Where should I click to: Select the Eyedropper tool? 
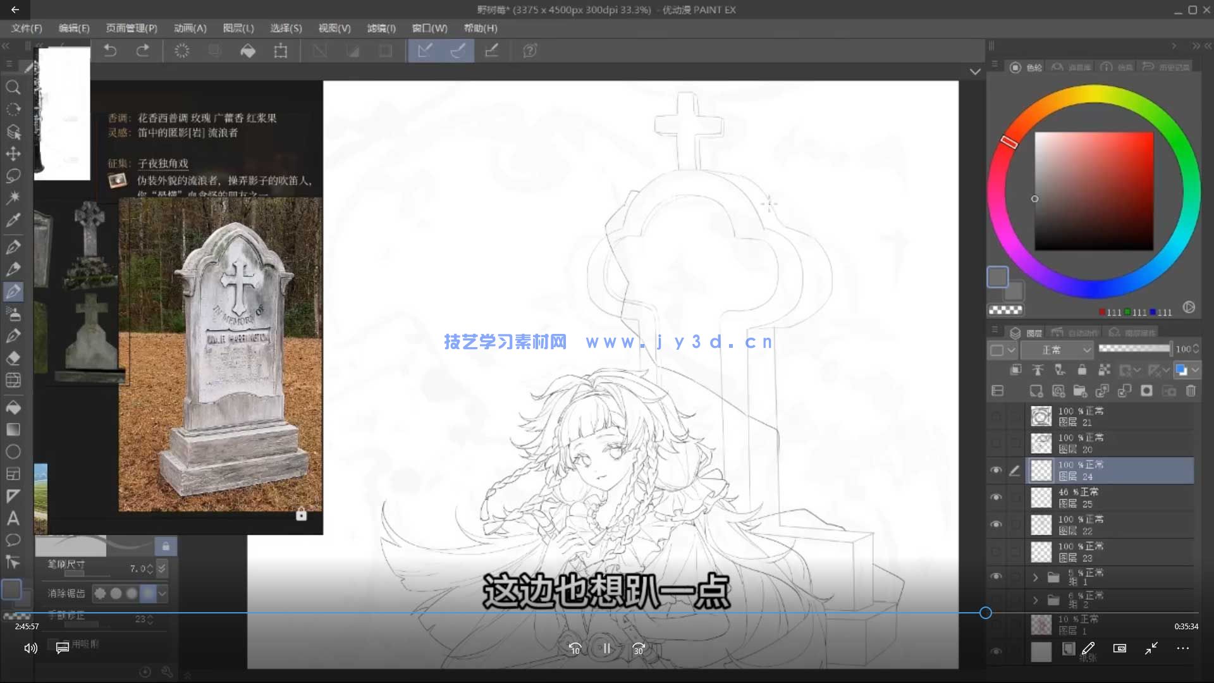[x=13, y=220]
